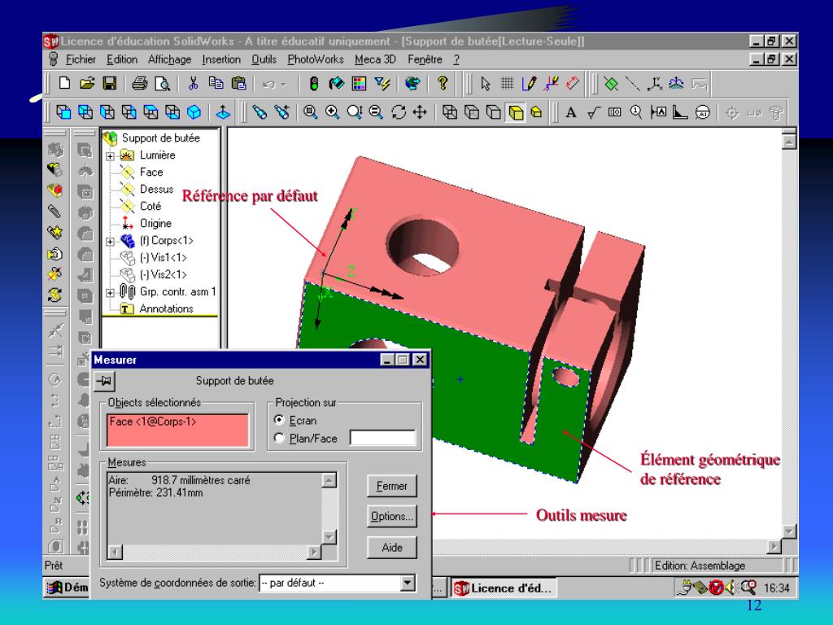Switch to the Licence d'éd... taskbar window

tap(504, 588)
